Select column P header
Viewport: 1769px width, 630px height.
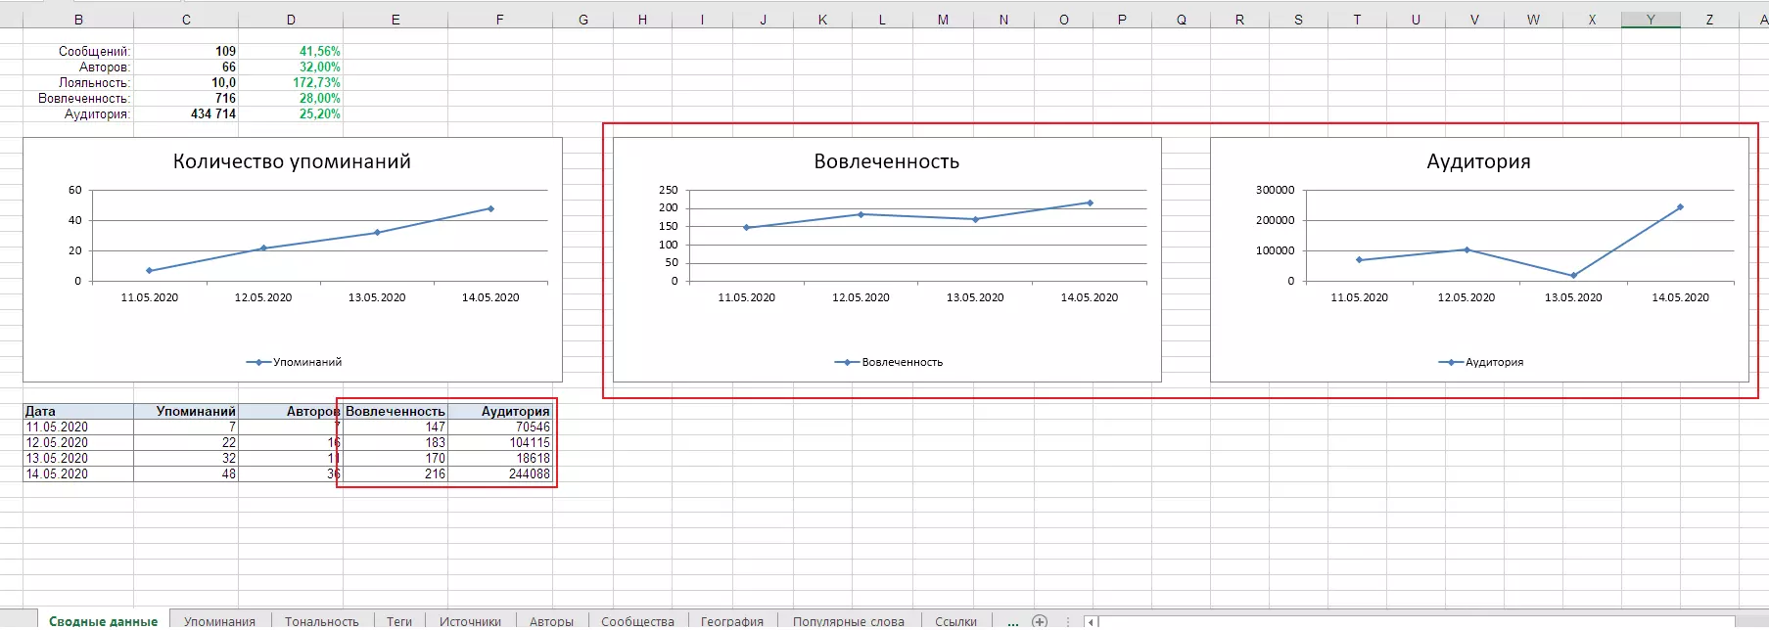point(1122,20)
